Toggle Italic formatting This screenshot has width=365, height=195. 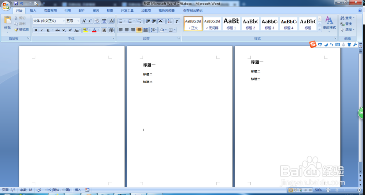(x=42, y=30)
